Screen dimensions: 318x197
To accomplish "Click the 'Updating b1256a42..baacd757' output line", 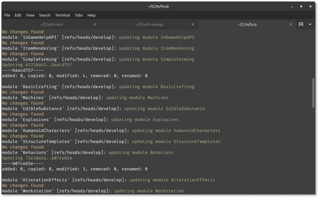I will [x=37, y=65].
